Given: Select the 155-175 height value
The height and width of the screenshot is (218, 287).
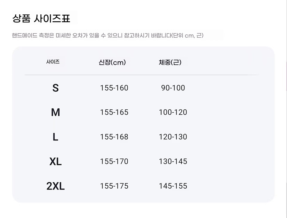Looking at the screenshot, I should click(x=114, y=186).
